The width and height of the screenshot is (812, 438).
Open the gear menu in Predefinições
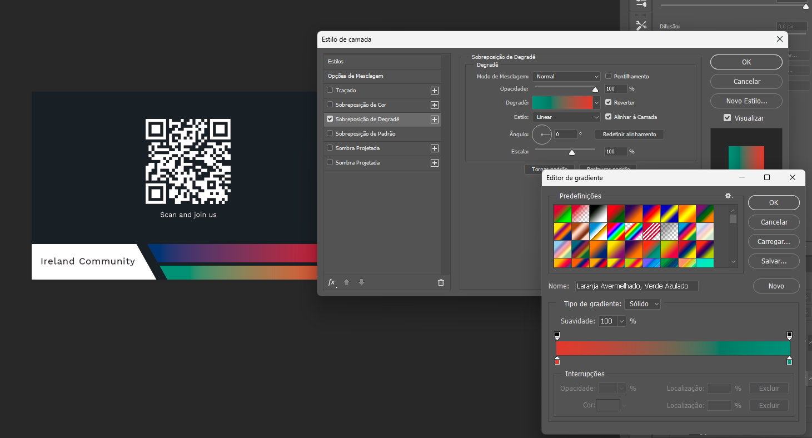[x=729, y=196]
